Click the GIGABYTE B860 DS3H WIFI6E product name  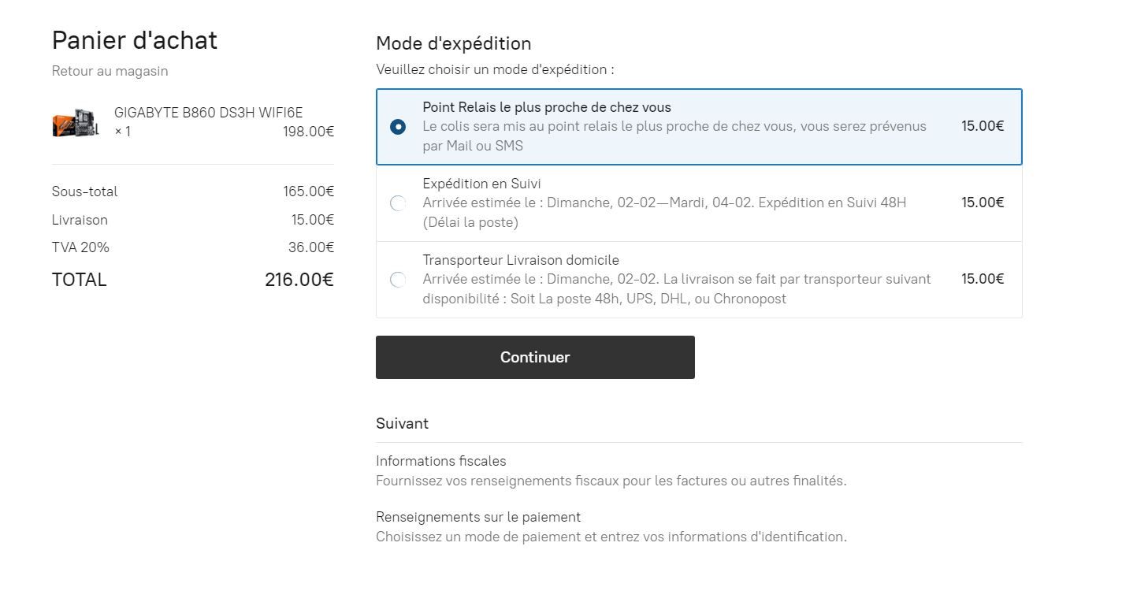click(209, 113)
